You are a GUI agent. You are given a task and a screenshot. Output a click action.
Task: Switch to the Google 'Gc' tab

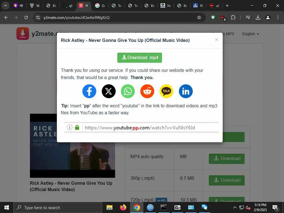pos(100,6)
